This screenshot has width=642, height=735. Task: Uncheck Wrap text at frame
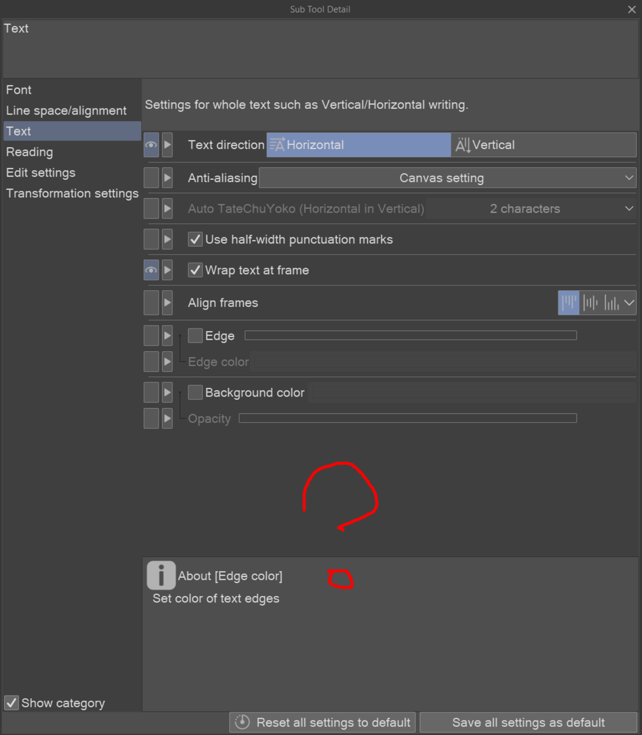coord(195,270)
